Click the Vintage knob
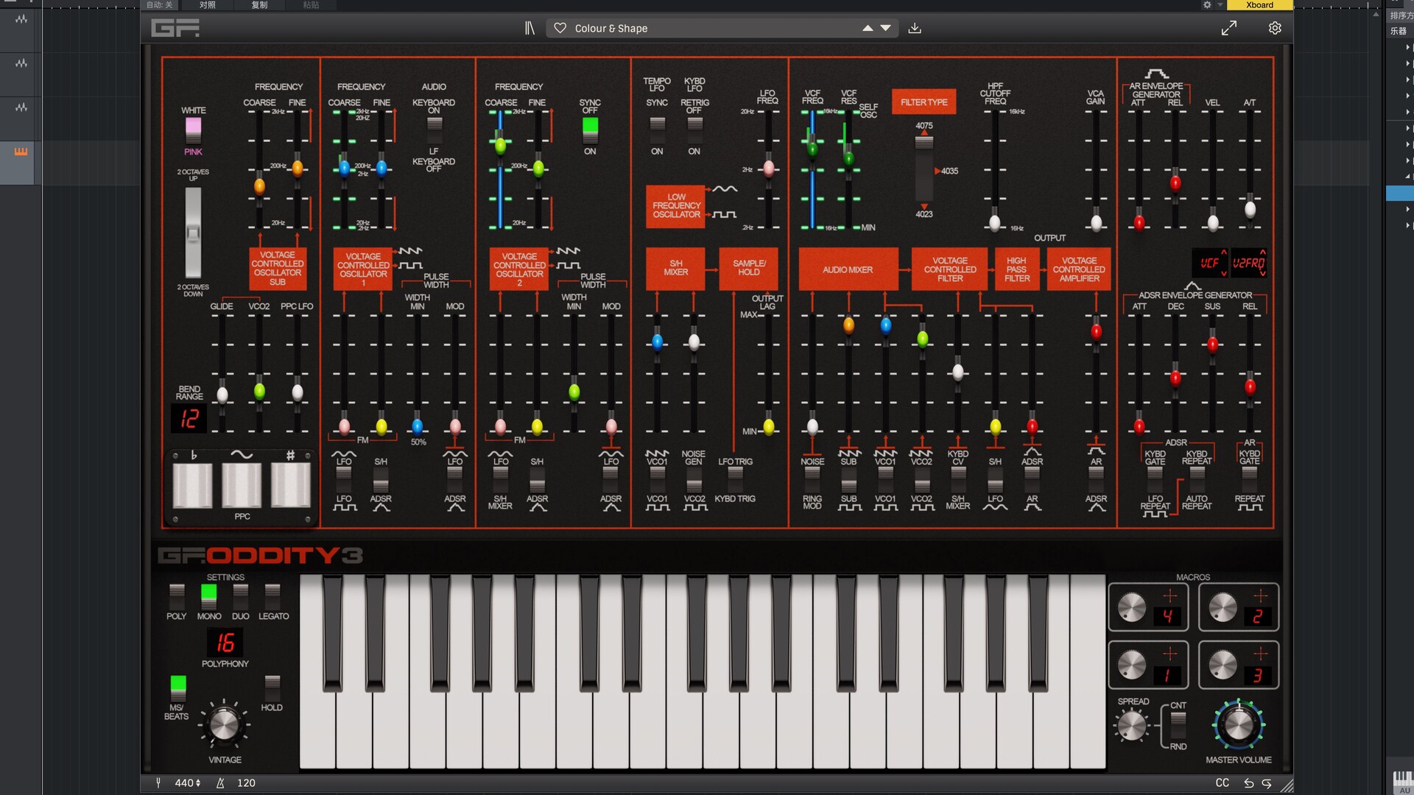The width and height of the screenshot is (1414, 795). [224, 725]
